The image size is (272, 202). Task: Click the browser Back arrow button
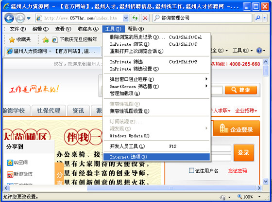pos(9,18)
